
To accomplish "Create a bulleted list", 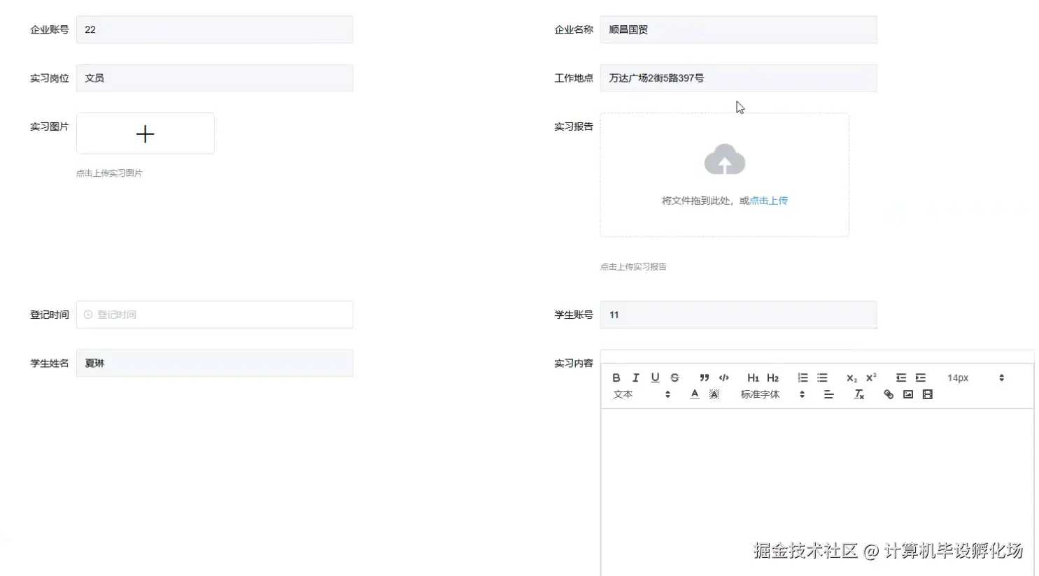I will point(822,377).
